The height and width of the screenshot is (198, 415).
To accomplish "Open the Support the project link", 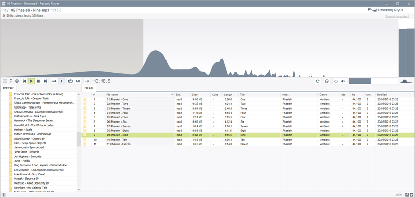I will click(x=397, y=16).
